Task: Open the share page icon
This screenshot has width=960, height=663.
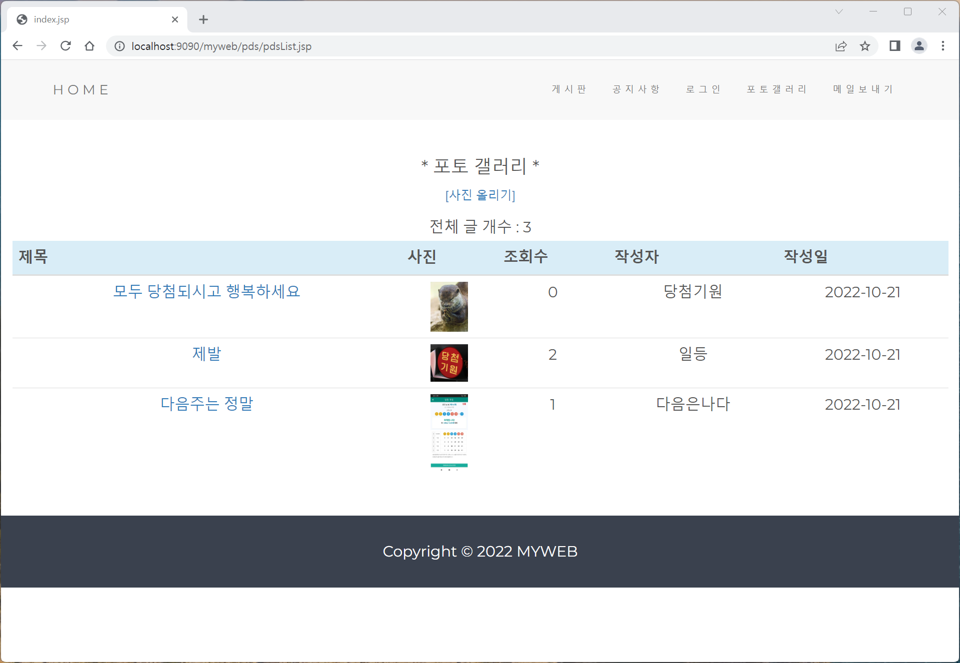Action: point(841,46)
